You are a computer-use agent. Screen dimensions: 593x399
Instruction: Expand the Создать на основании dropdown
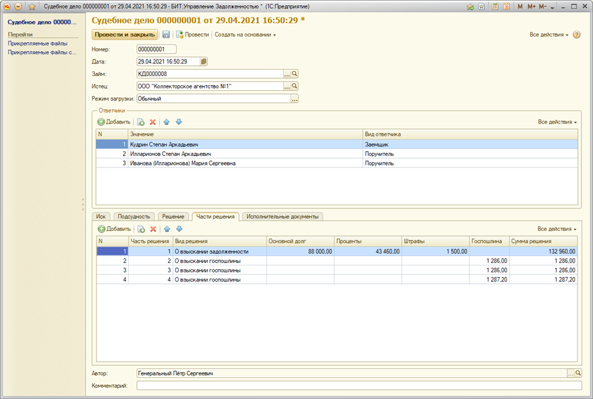point(245,35)
